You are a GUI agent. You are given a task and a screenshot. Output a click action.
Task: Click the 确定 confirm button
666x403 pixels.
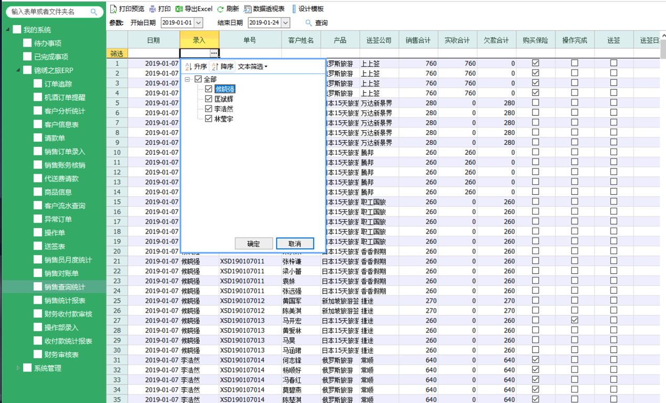point(254,243)
